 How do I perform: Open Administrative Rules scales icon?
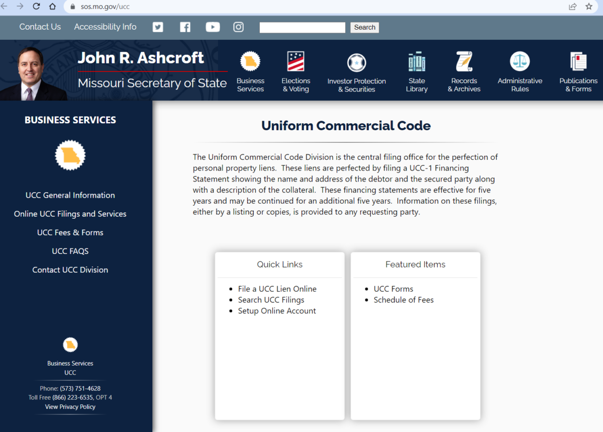(x=520, y=62)
